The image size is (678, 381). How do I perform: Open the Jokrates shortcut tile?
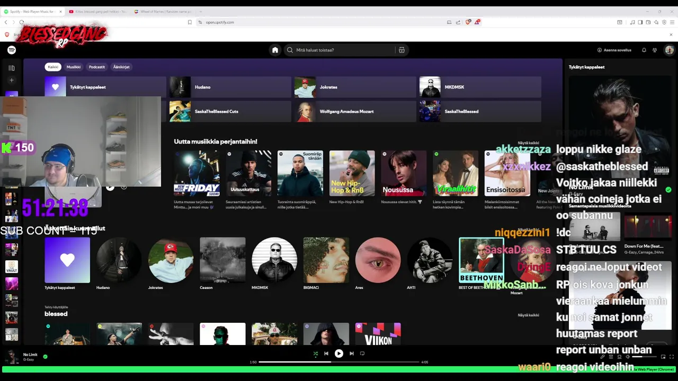[355, 87]
